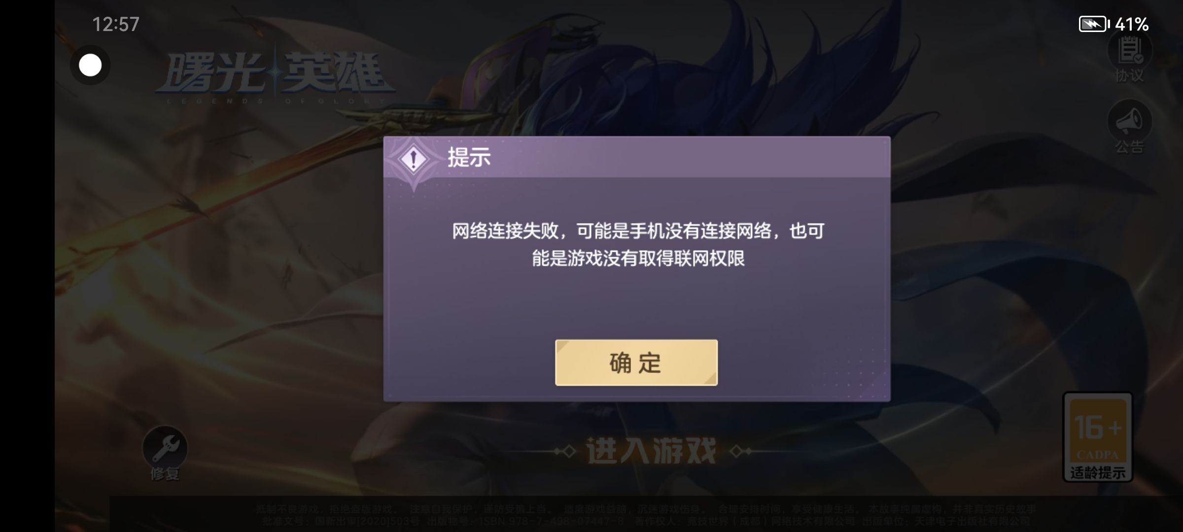The image size is (1183, 532).
Task: Click the warning diamond icon in dialog header
Action: tap(414, 159)
